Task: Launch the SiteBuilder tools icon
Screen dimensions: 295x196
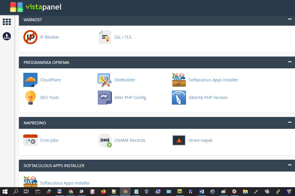Action: click(x=105, y=80)
